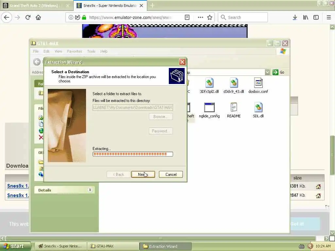Click the extracting progress bar
335x251 pixels.
tap(133, 154)
